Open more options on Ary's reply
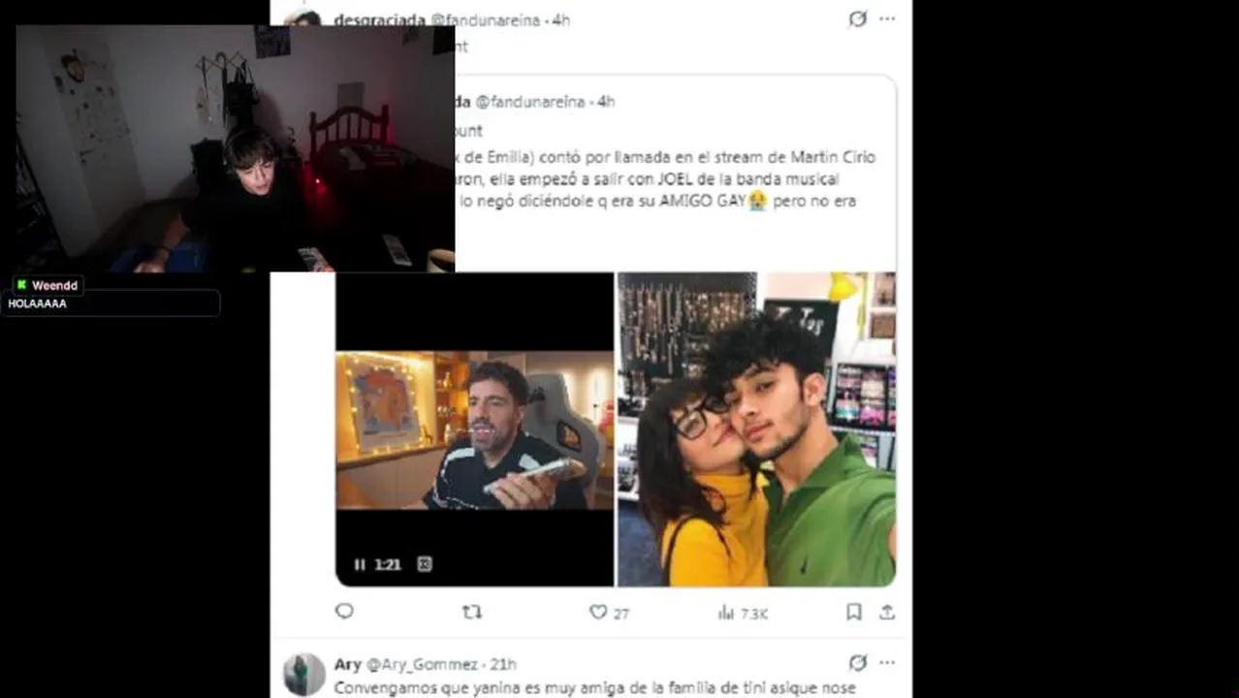Viewport: 1239px width, 698px height. (x=887, y=663)
